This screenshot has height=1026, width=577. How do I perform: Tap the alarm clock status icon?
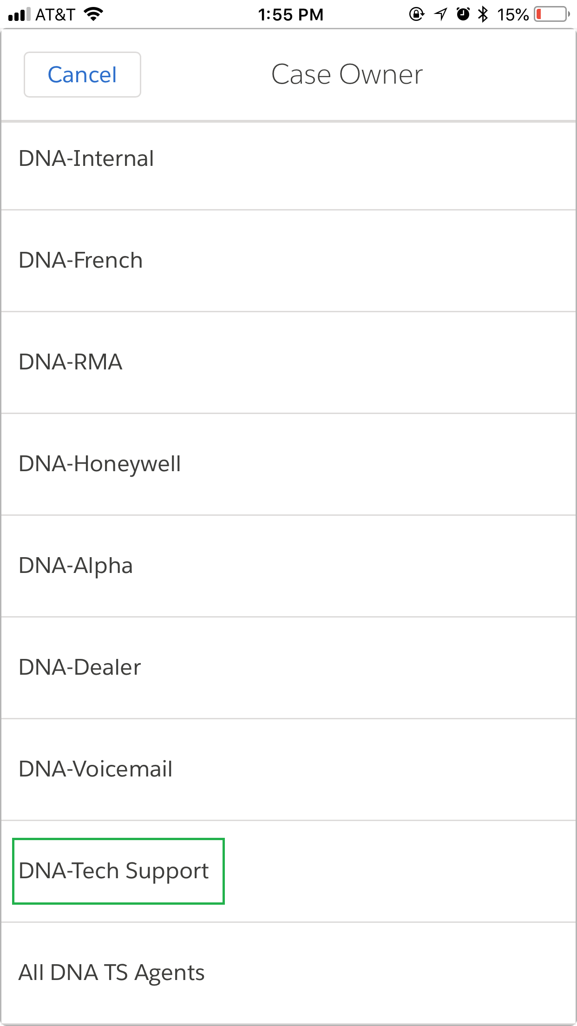pos(463,14)
